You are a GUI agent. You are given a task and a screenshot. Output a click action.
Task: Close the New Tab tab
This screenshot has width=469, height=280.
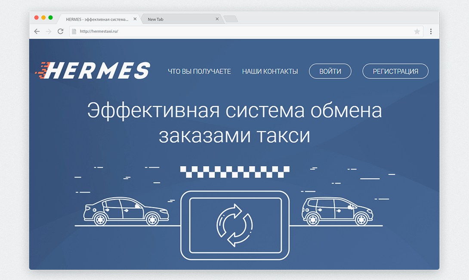pyautogui.click(x=217, y=19)
